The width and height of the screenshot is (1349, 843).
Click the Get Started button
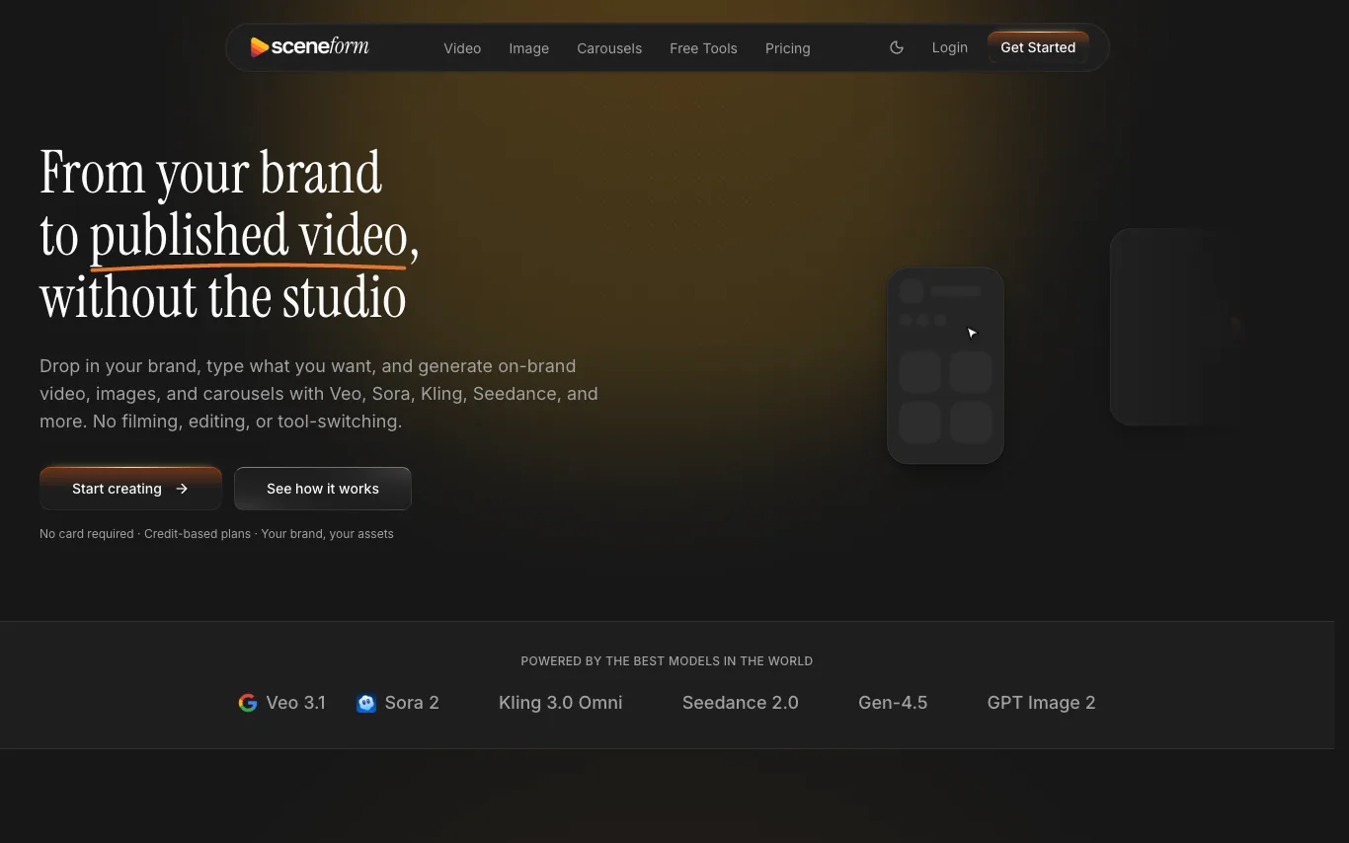point(1038,47)
